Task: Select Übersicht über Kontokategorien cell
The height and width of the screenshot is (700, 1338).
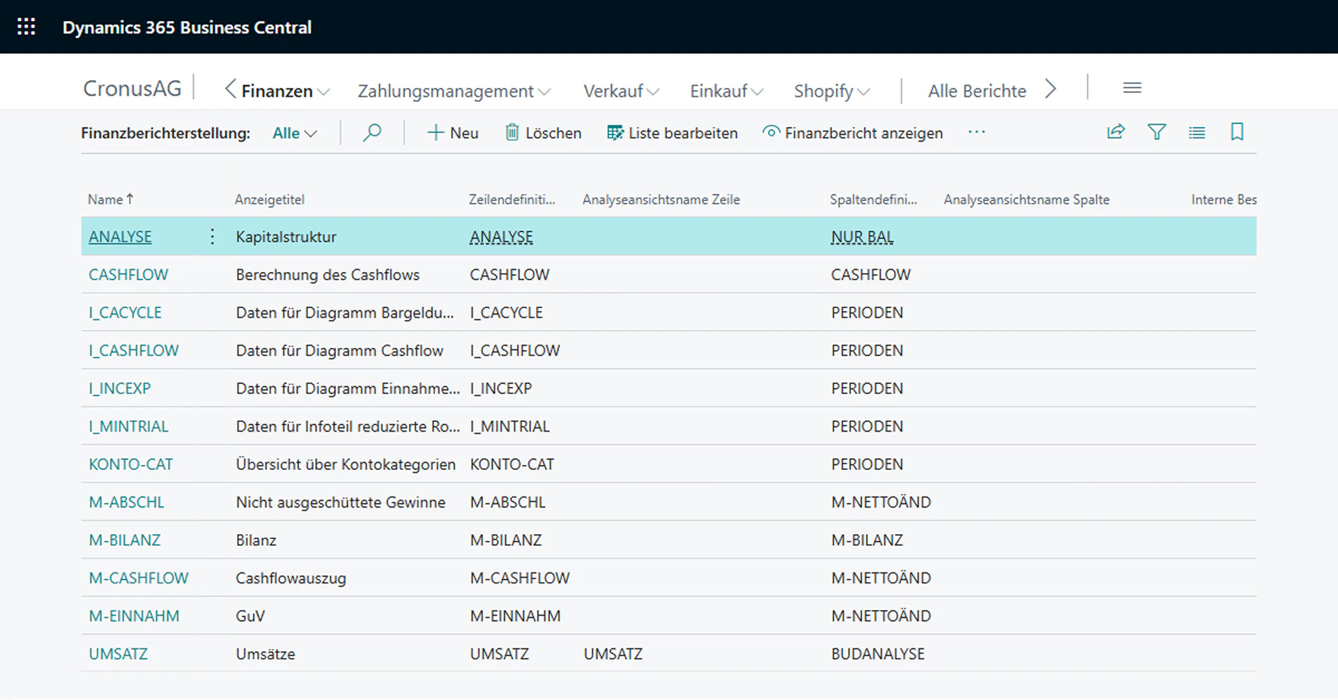Action: (x=346, y=464)
